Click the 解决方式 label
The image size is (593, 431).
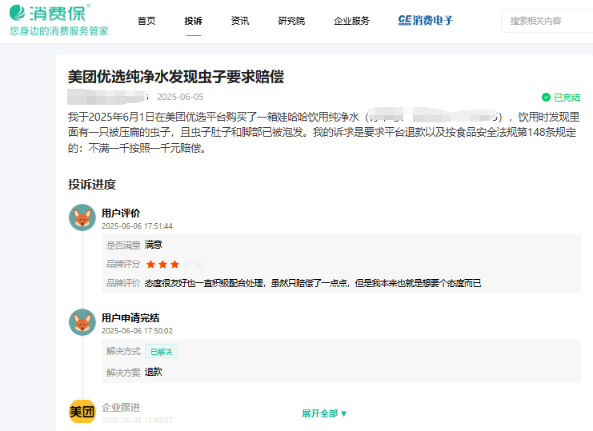(x=123, y=352)
